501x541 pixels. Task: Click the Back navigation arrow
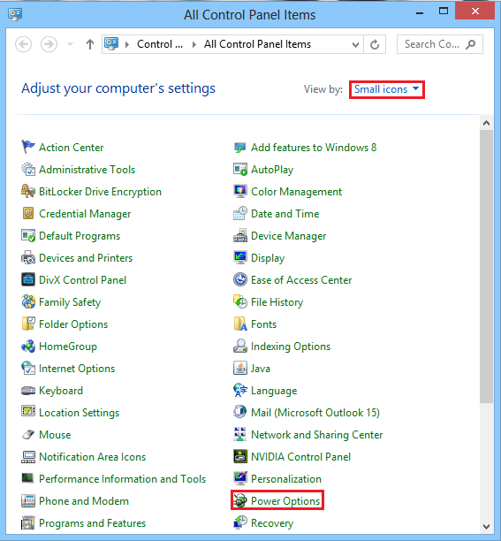tap(24, 44)
